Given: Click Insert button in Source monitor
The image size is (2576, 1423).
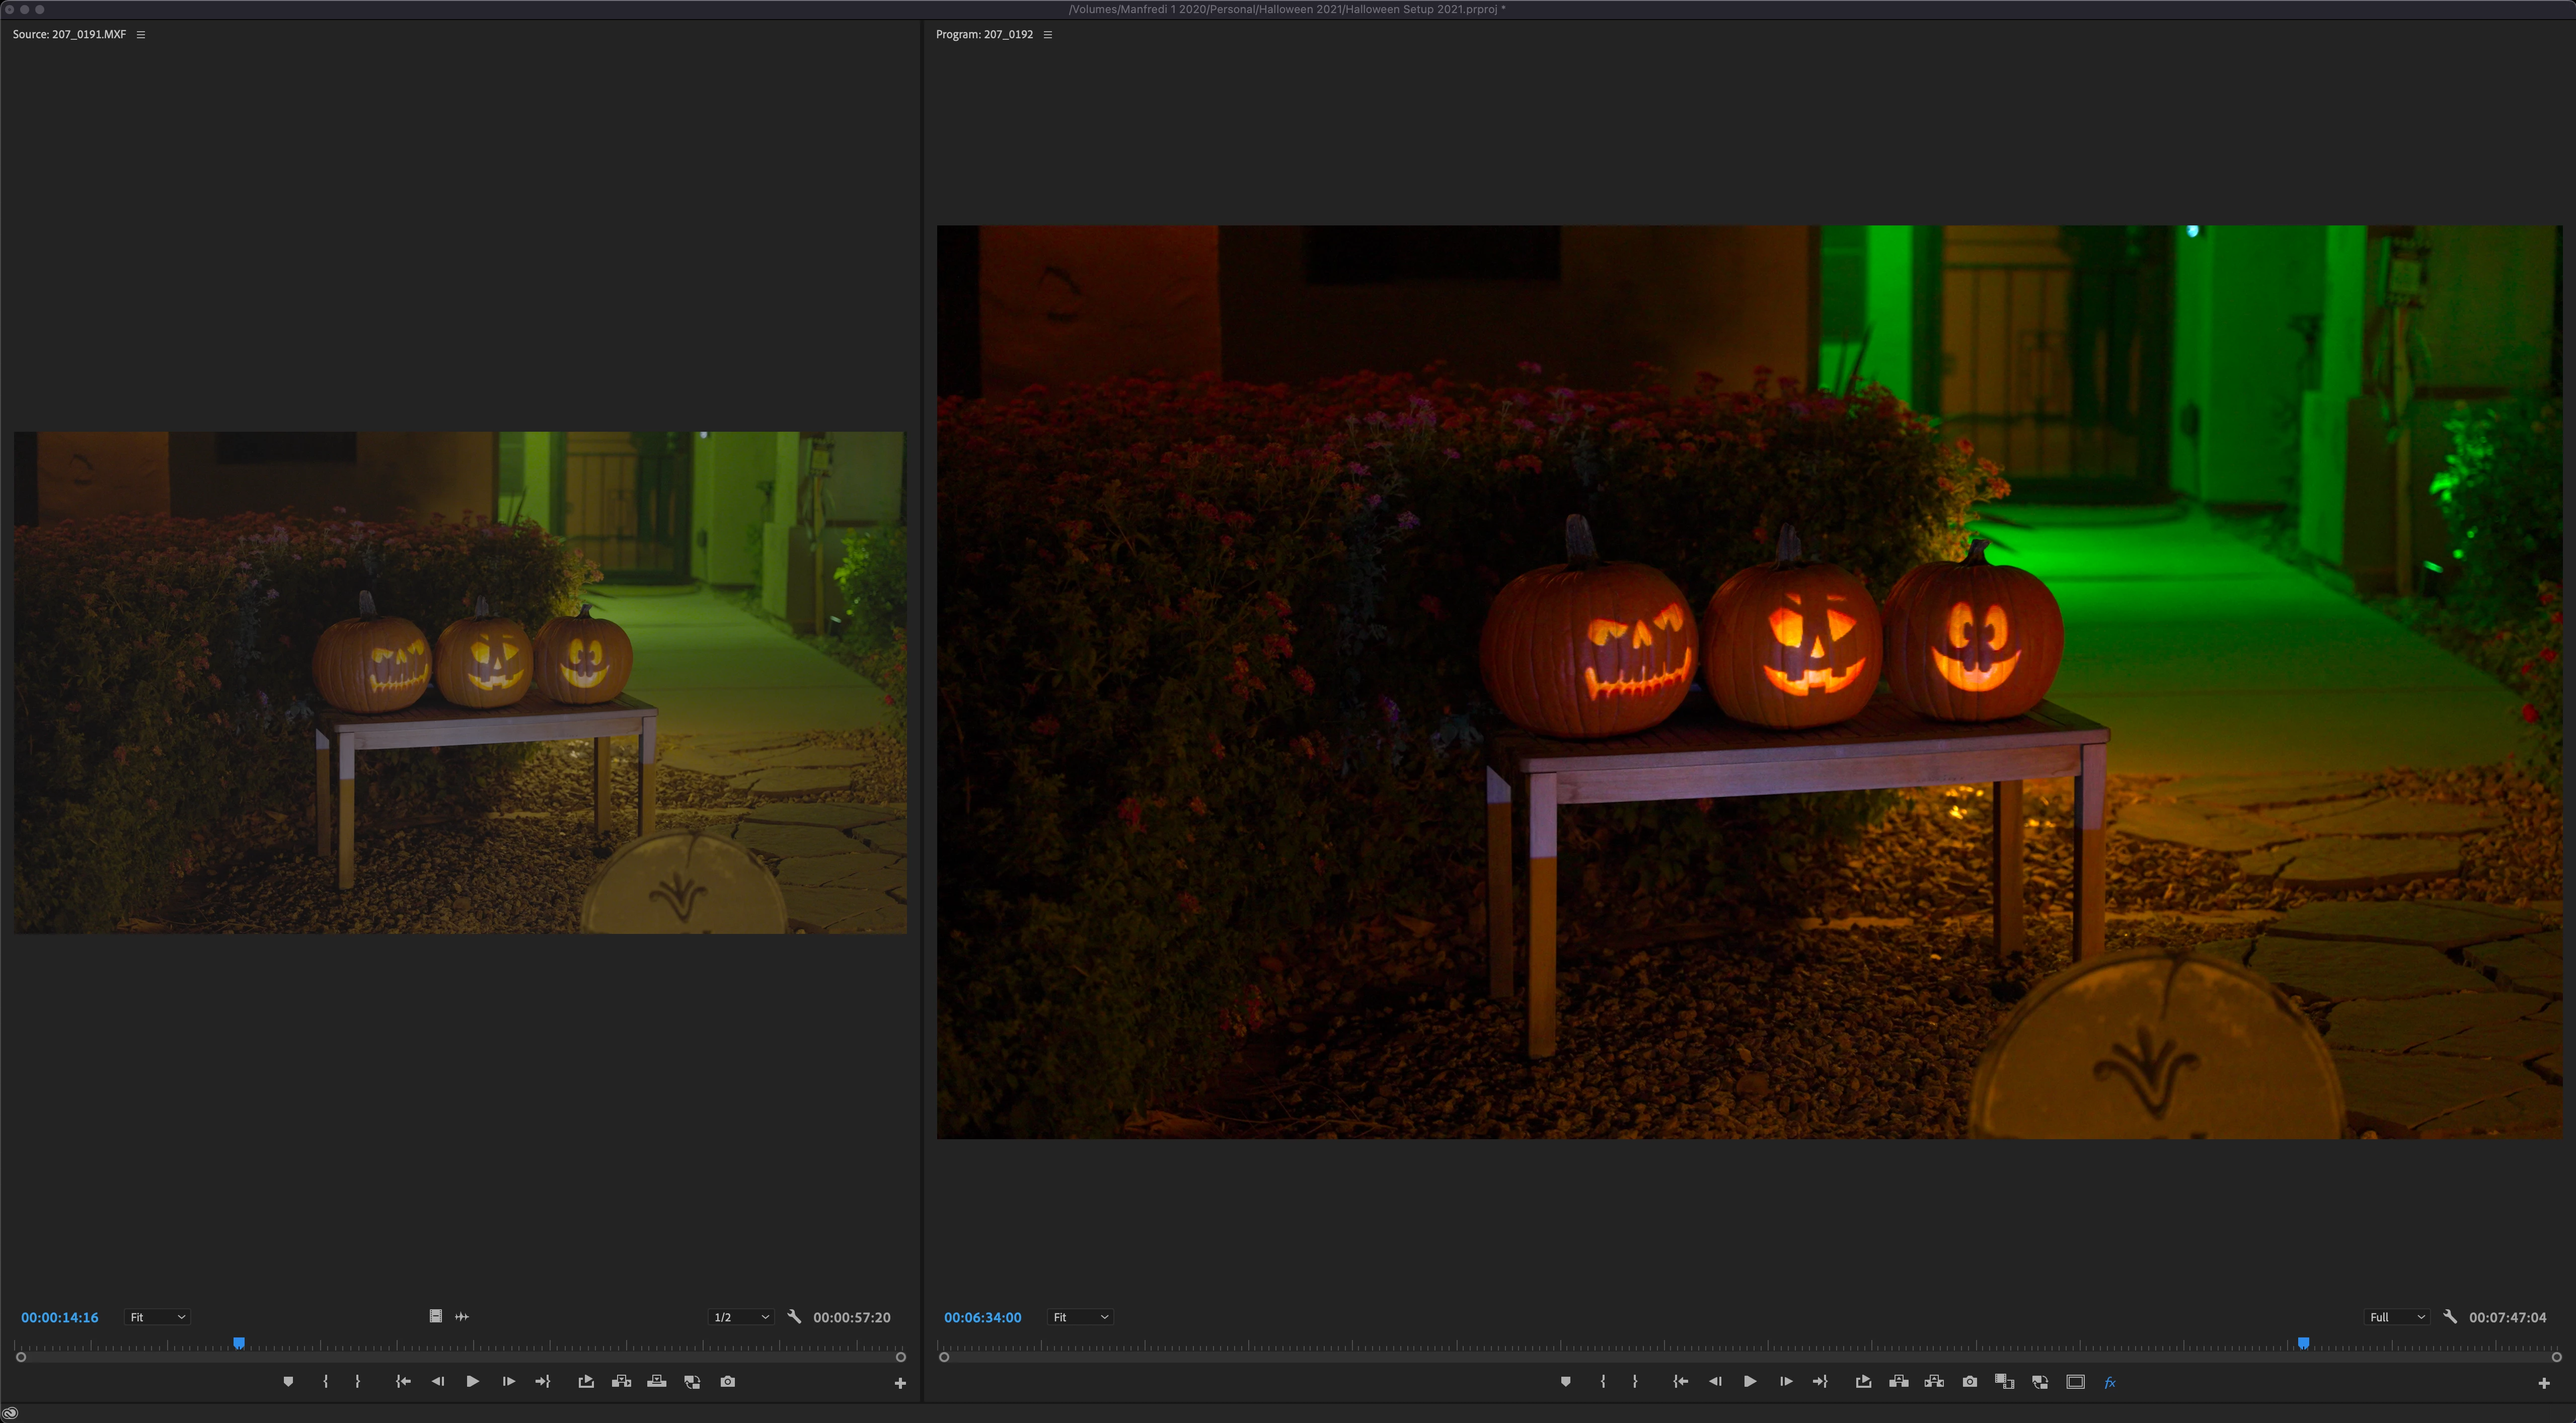Looking at the screenshot, I should point(621,1381).
